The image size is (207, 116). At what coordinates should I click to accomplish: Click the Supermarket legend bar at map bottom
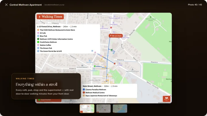[x=49, y=100]
